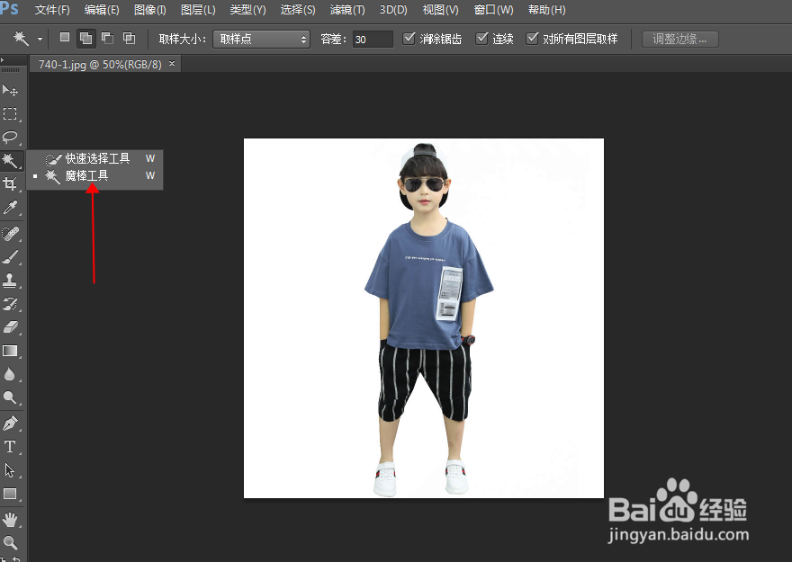
Task: Select the Spot Healing Brush tool
Action: (10, 234)
